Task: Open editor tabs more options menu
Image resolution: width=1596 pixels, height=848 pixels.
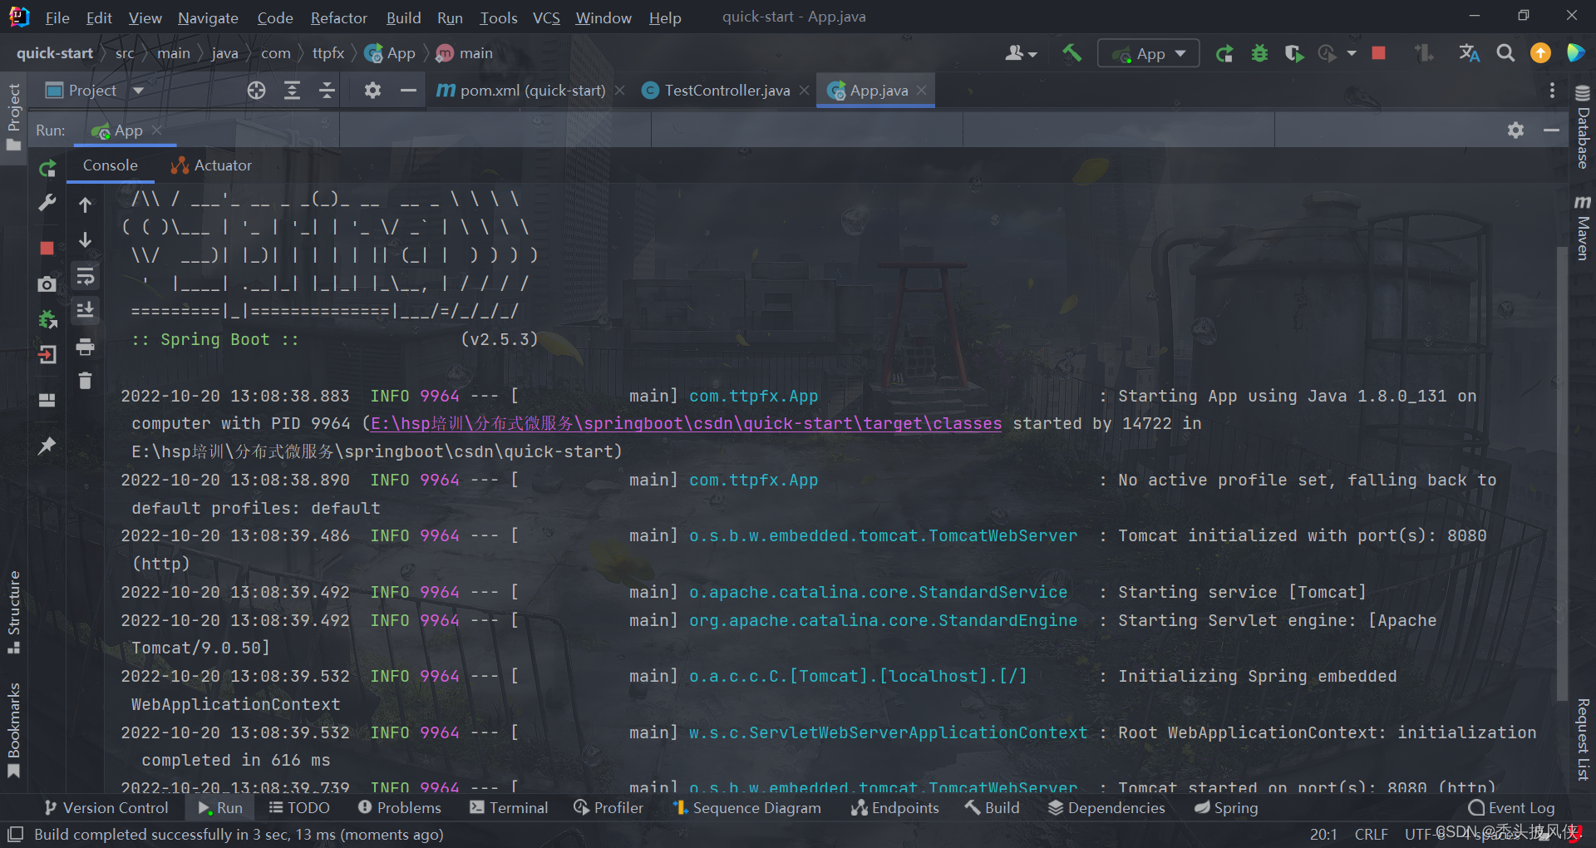Action: click(x=1552, y=91)
